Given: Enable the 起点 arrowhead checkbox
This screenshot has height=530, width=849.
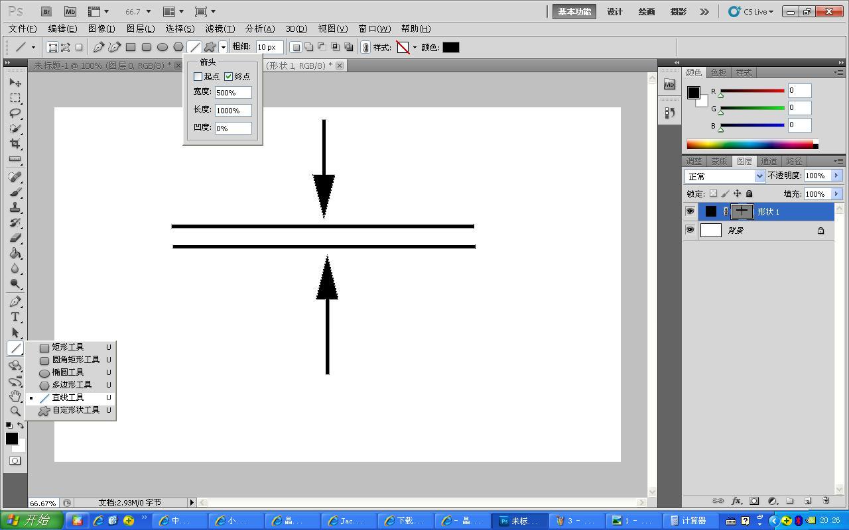Looking at the screenshot, I should pos(198,77).
